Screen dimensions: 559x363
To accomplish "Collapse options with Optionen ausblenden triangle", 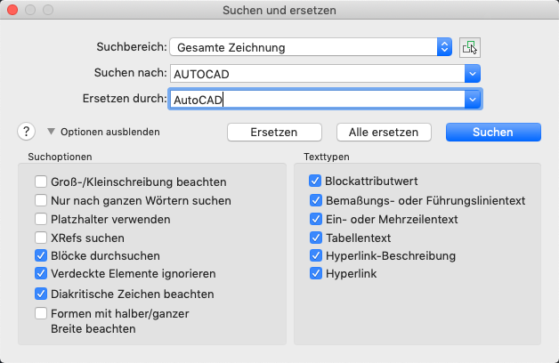I will 51,132.
